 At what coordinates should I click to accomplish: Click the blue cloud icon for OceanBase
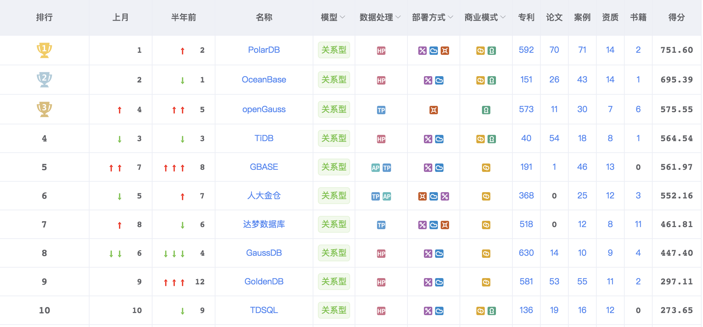pyautogui.click(x=439, y=80)
